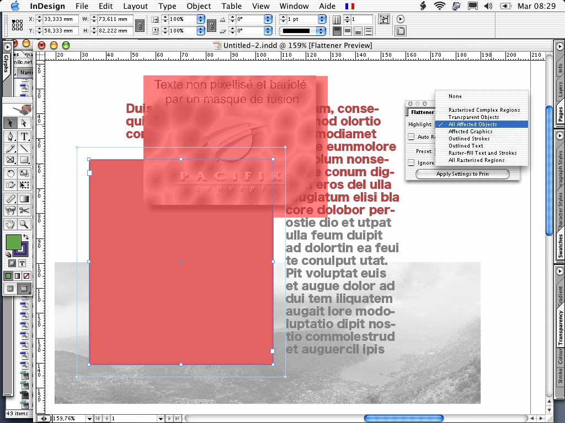
Task: Select the Type tool
Action: tap(24, 137)
